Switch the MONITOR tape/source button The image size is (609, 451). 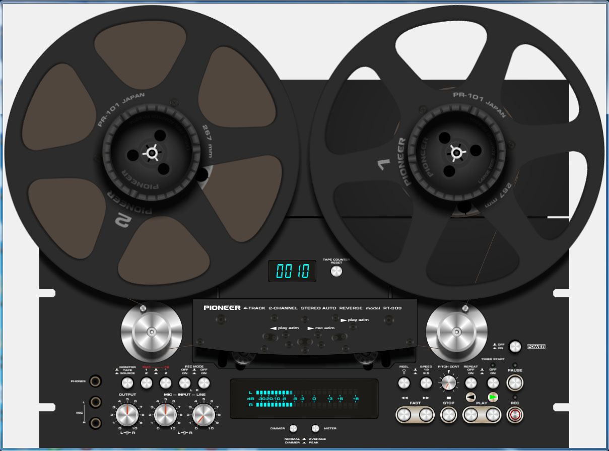[x=127, y=383]
